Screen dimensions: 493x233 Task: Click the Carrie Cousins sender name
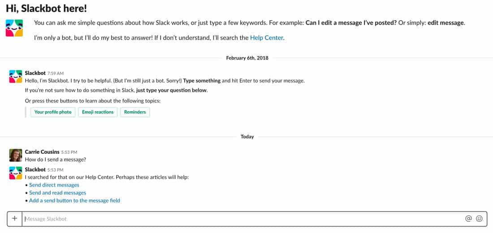pos(42,152)
